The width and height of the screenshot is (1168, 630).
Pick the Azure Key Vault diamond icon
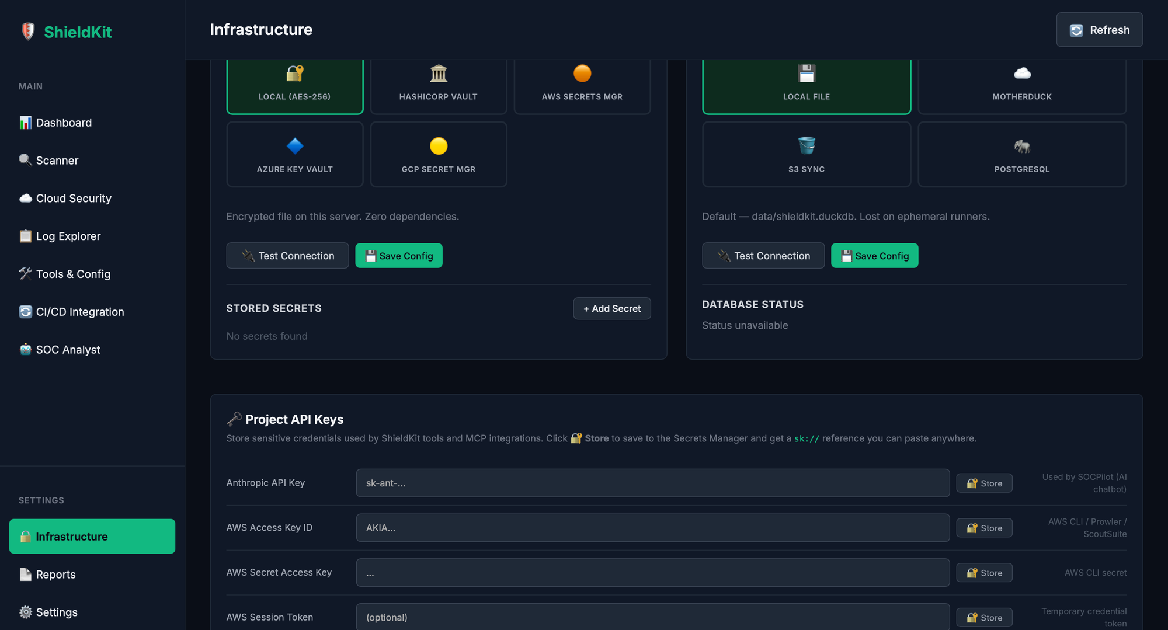tap(294, 146)
